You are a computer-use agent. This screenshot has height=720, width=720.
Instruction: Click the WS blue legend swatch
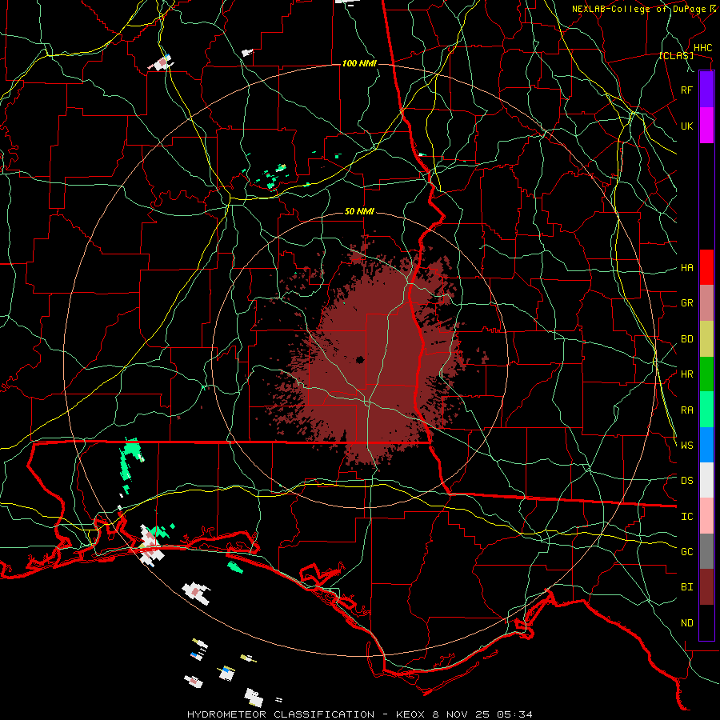[706, 445]
